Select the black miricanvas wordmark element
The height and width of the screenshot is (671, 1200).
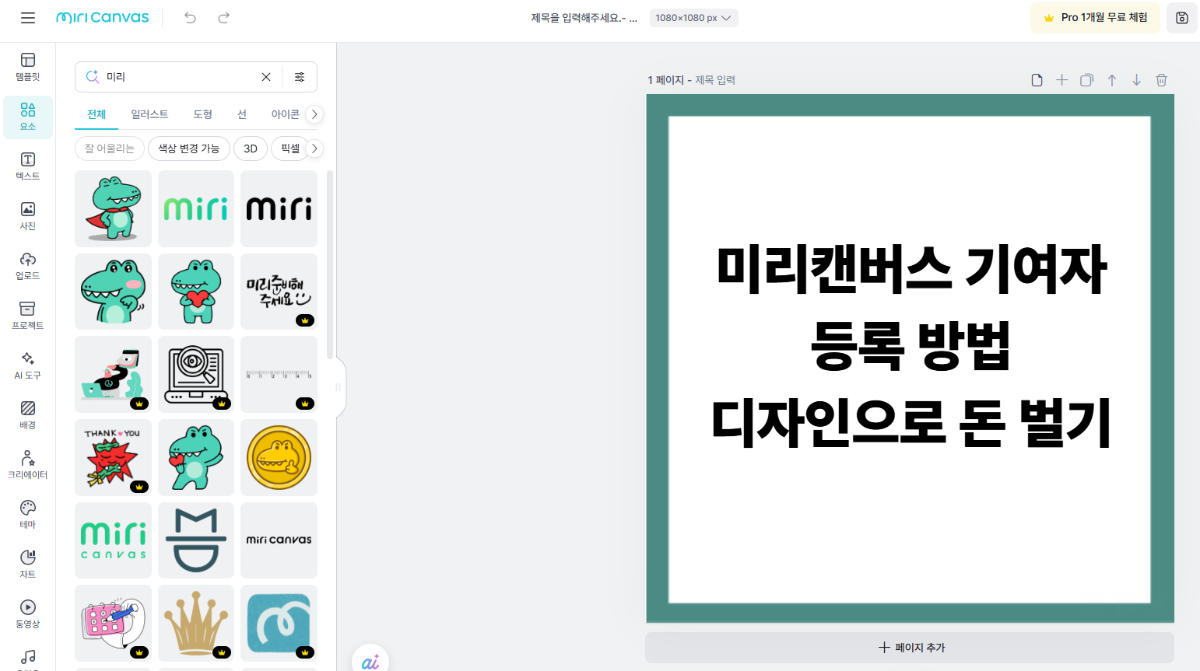279,540
